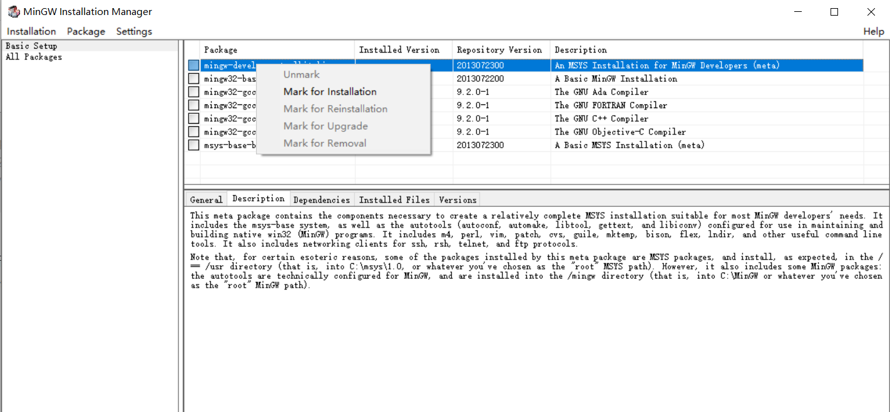Toggle checkbox for GNU Ada Compiler row
890x412 pixels.
click(194, 92)
